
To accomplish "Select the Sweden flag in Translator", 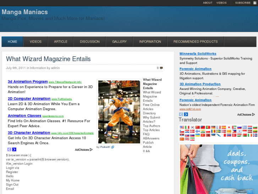I will (x=219, y=131).
